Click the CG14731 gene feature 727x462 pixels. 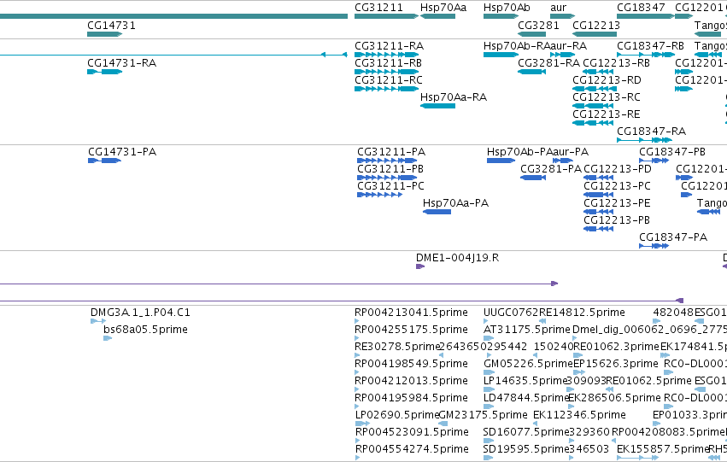tap(105, 34)
